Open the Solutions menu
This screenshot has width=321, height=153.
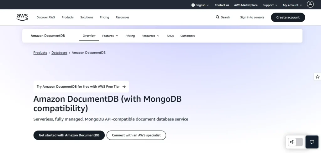pyautogui.click(x=87, y=17)
